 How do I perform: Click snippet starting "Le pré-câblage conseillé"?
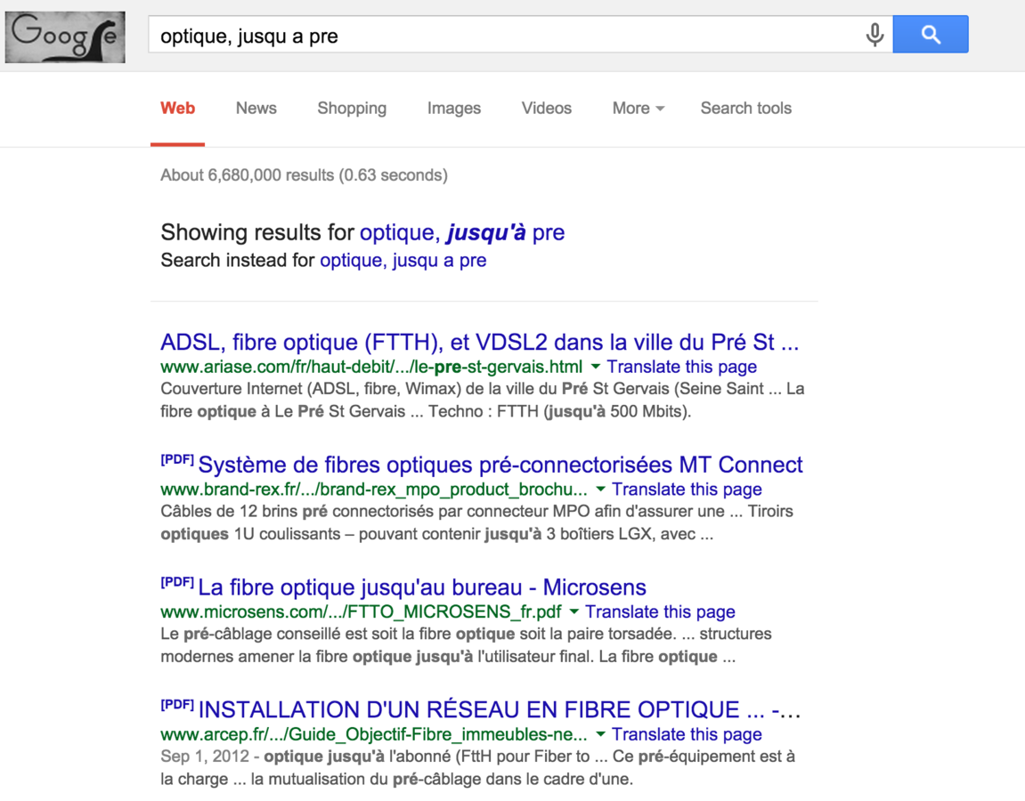(466, 645)
